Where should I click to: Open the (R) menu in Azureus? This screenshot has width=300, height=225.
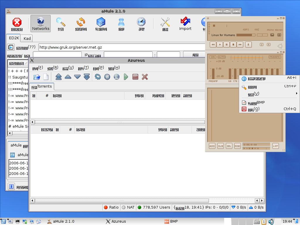(x=53, y=68)
